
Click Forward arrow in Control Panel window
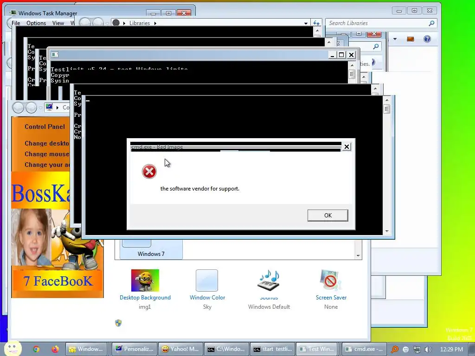point(31,108)
